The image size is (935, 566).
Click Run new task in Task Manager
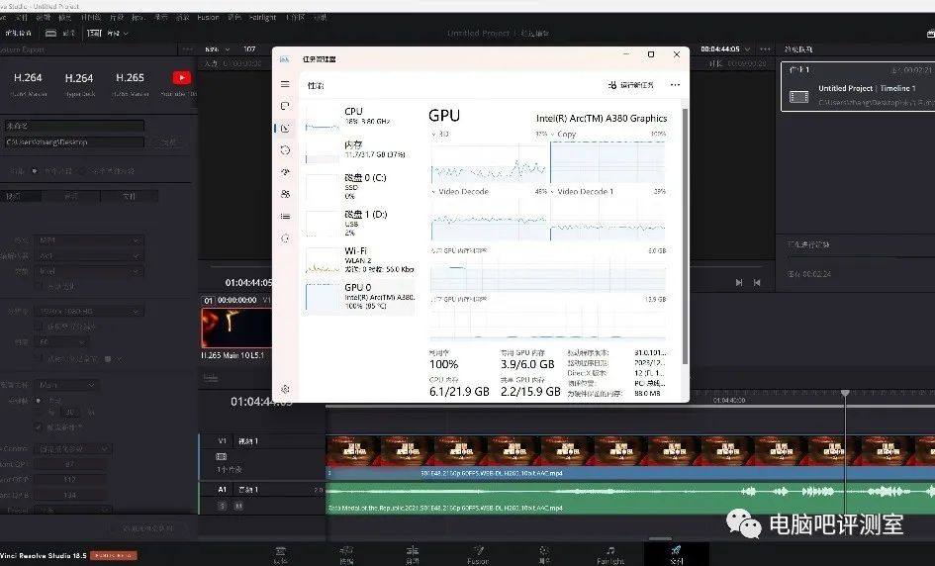click(631, 85)
